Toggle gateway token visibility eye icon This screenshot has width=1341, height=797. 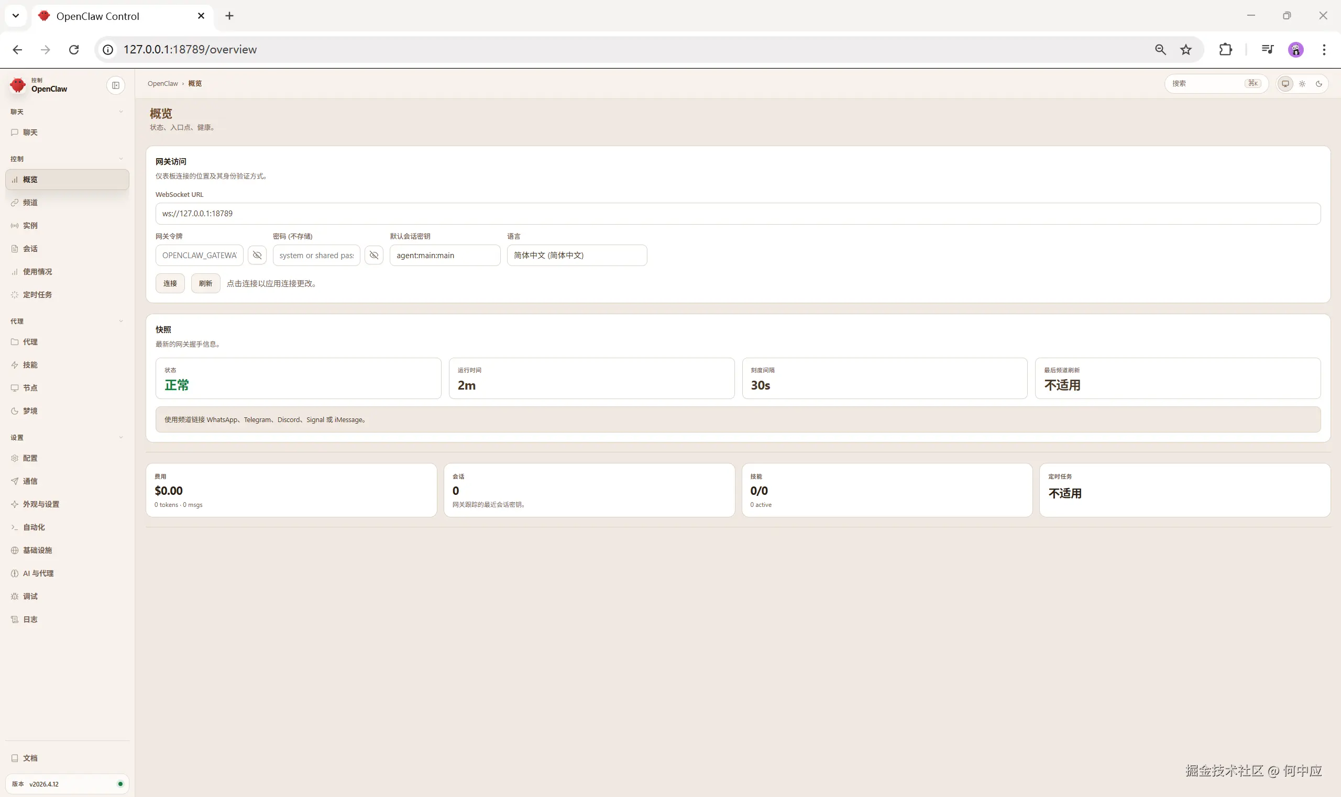[257, 255]
